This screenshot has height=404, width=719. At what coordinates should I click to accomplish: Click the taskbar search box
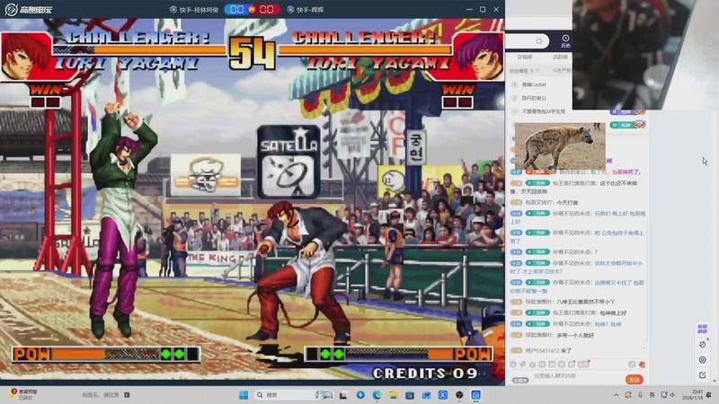point(294,395)
